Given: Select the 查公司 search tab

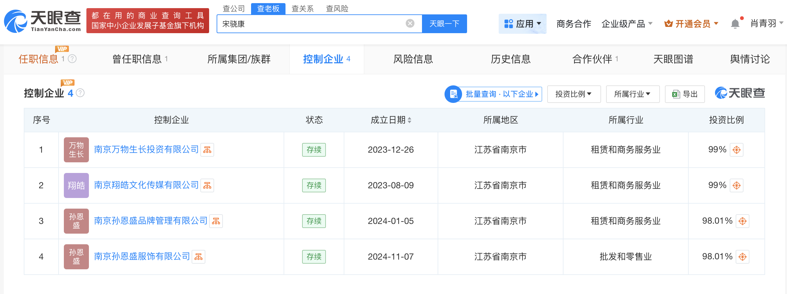Looking at the screenshot, I should click(234, 8).
